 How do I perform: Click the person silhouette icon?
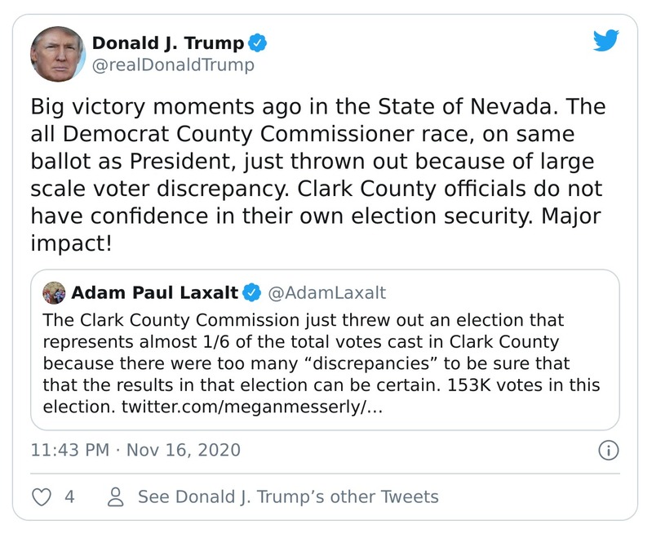pyautogui.click(x=116, y=496)
